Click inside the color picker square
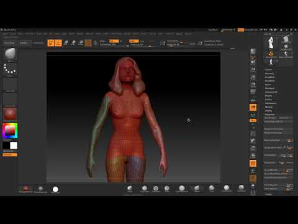The height and width of the screenshot is (224, 298). [x=10, y=131]
